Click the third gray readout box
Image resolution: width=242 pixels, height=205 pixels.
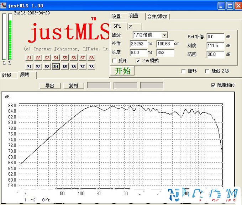point(152,85)
